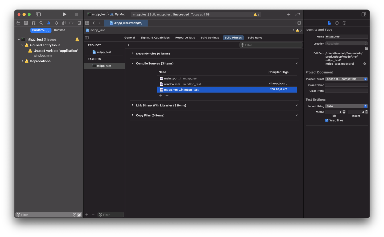Delete the Compile Sources phase

(x=297, y=63)
